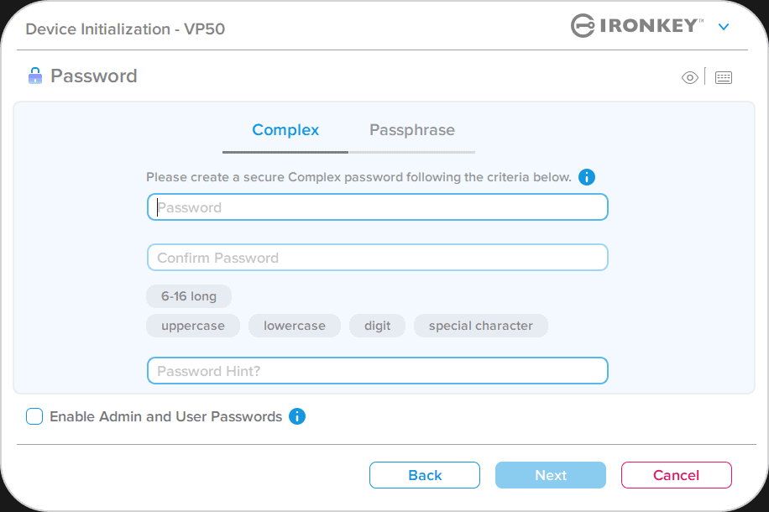769x512 pixels.
Task: Click the info icon beside criteria text
Action: click(587, 177)
